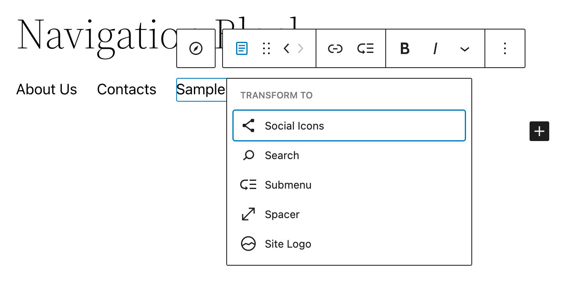
Task: Transform to Submenu
Action: [288, 185]
